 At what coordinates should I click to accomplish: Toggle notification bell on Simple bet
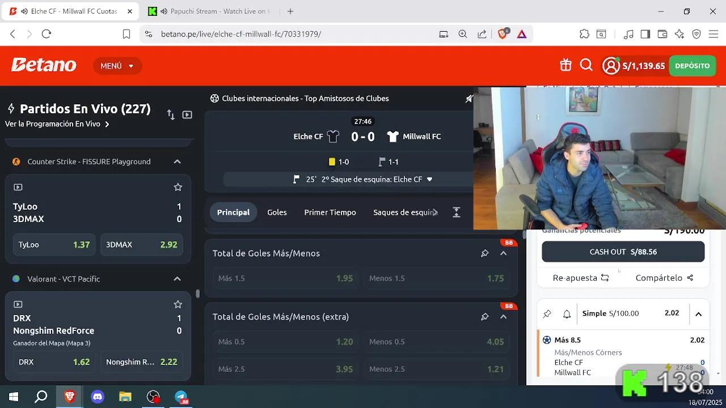click(567, 313)
